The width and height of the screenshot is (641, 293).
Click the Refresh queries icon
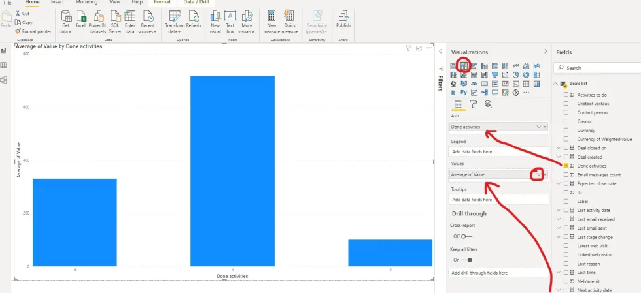coord(194,19)
